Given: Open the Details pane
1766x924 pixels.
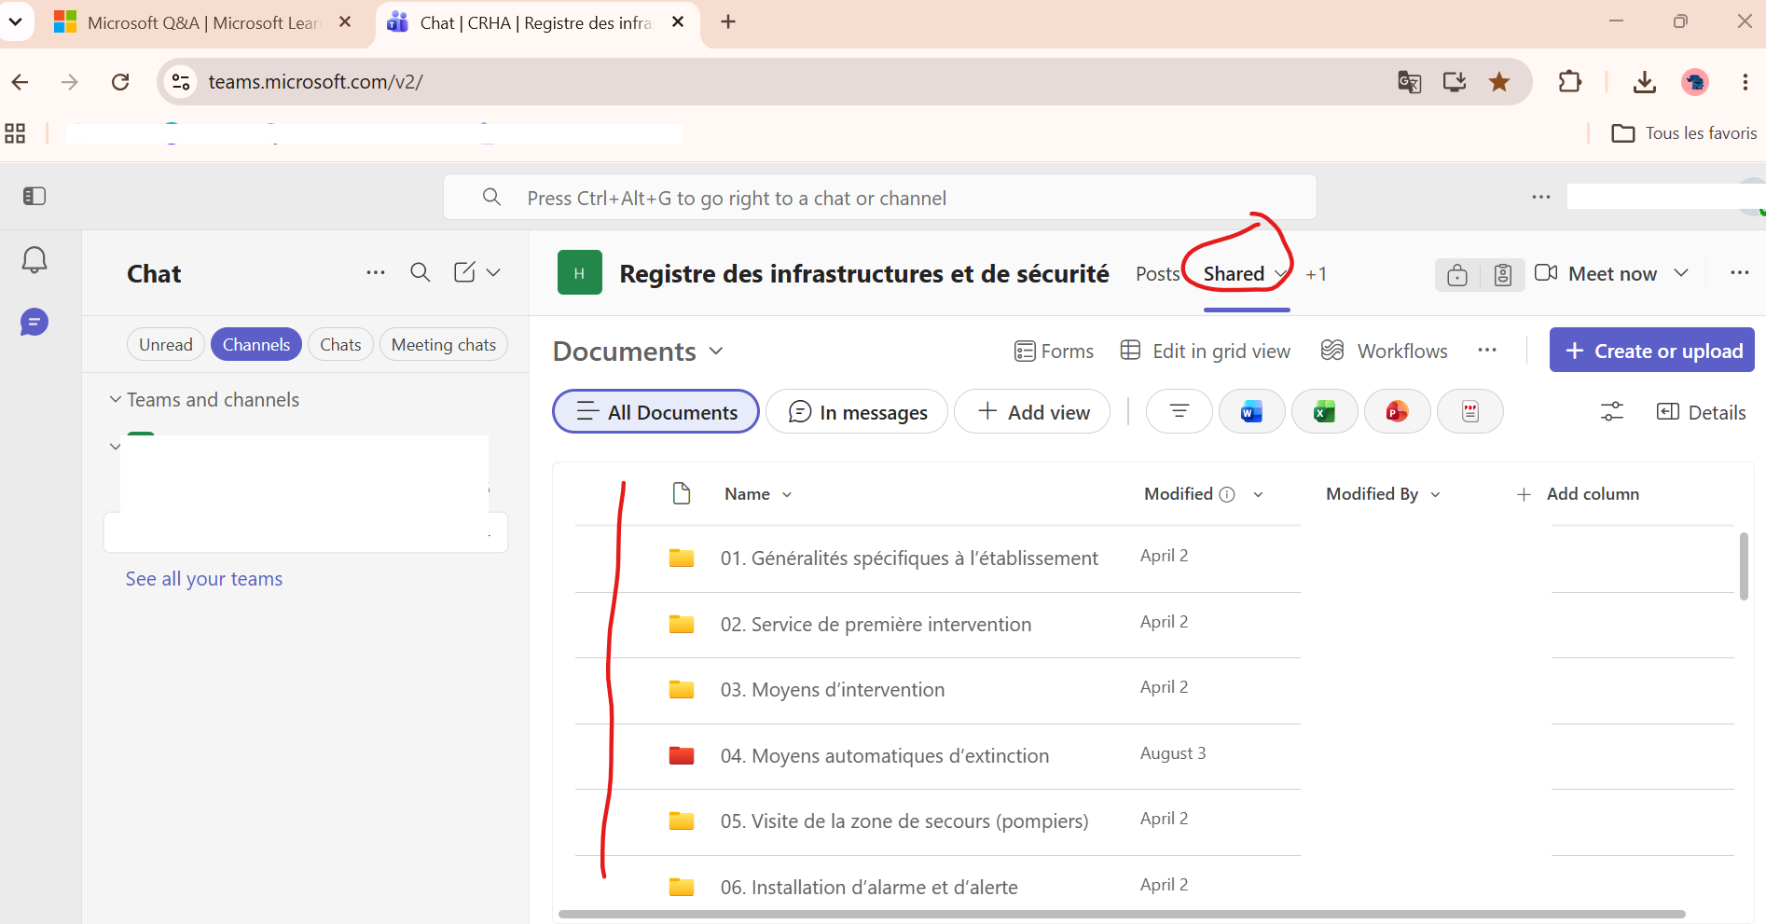Looking at the screenshot, I should [1701, 412].
